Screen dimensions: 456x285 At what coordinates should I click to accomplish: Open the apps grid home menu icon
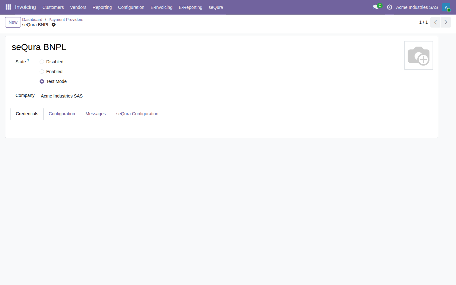coord(9,7)
